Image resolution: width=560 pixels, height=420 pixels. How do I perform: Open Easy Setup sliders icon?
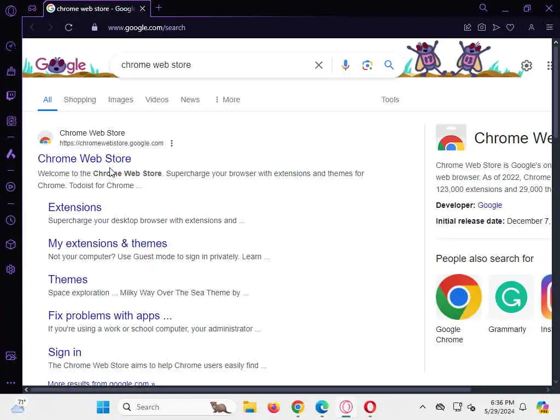(x=549, y=27)
